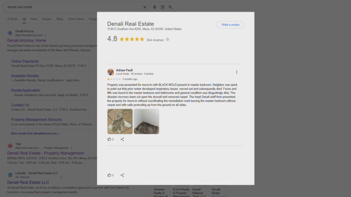Image resolution: width=351 pixels, height=197 pixels.
Task: Open the Rental Application sitelink
Action: click(x=25, y=90)
